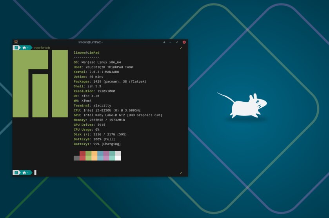Click the 'GPU Driver: i915' line
The height and width of the screenshot is (218, 329).
[89, 125]
